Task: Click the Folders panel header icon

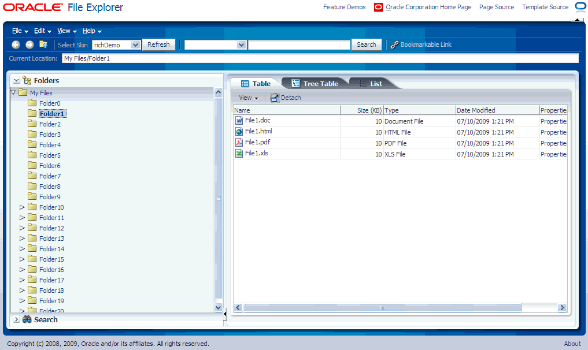Action: point(27,80)
